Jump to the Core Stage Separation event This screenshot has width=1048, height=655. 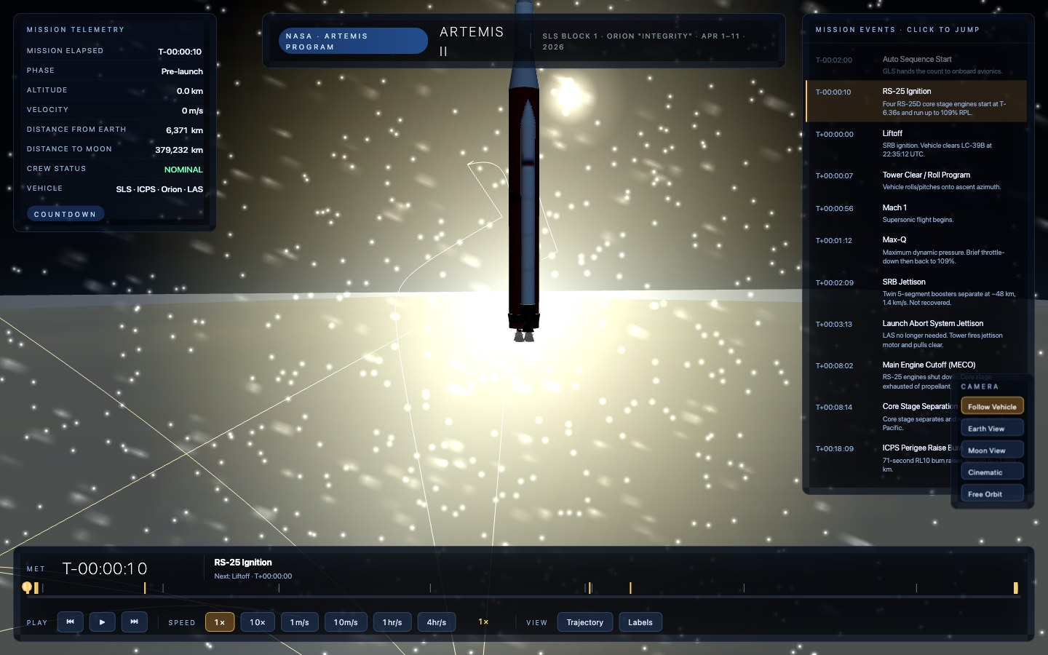pos(916,416)
